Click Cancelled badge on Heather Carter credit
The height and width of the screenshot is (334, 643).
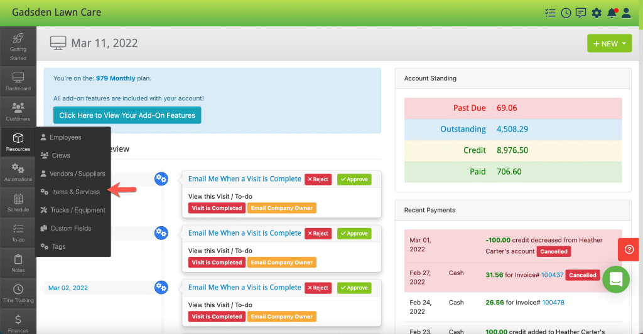[x=554, y=251]
